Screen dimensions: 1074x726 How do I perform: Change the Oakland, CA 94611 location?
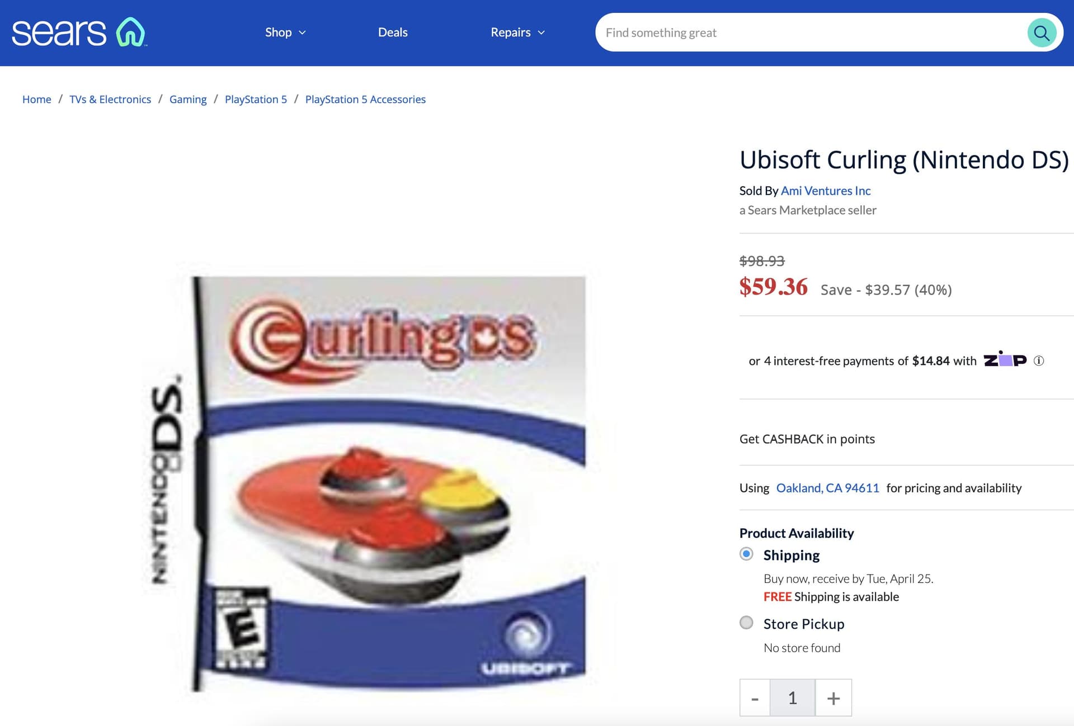pos(828,488)
